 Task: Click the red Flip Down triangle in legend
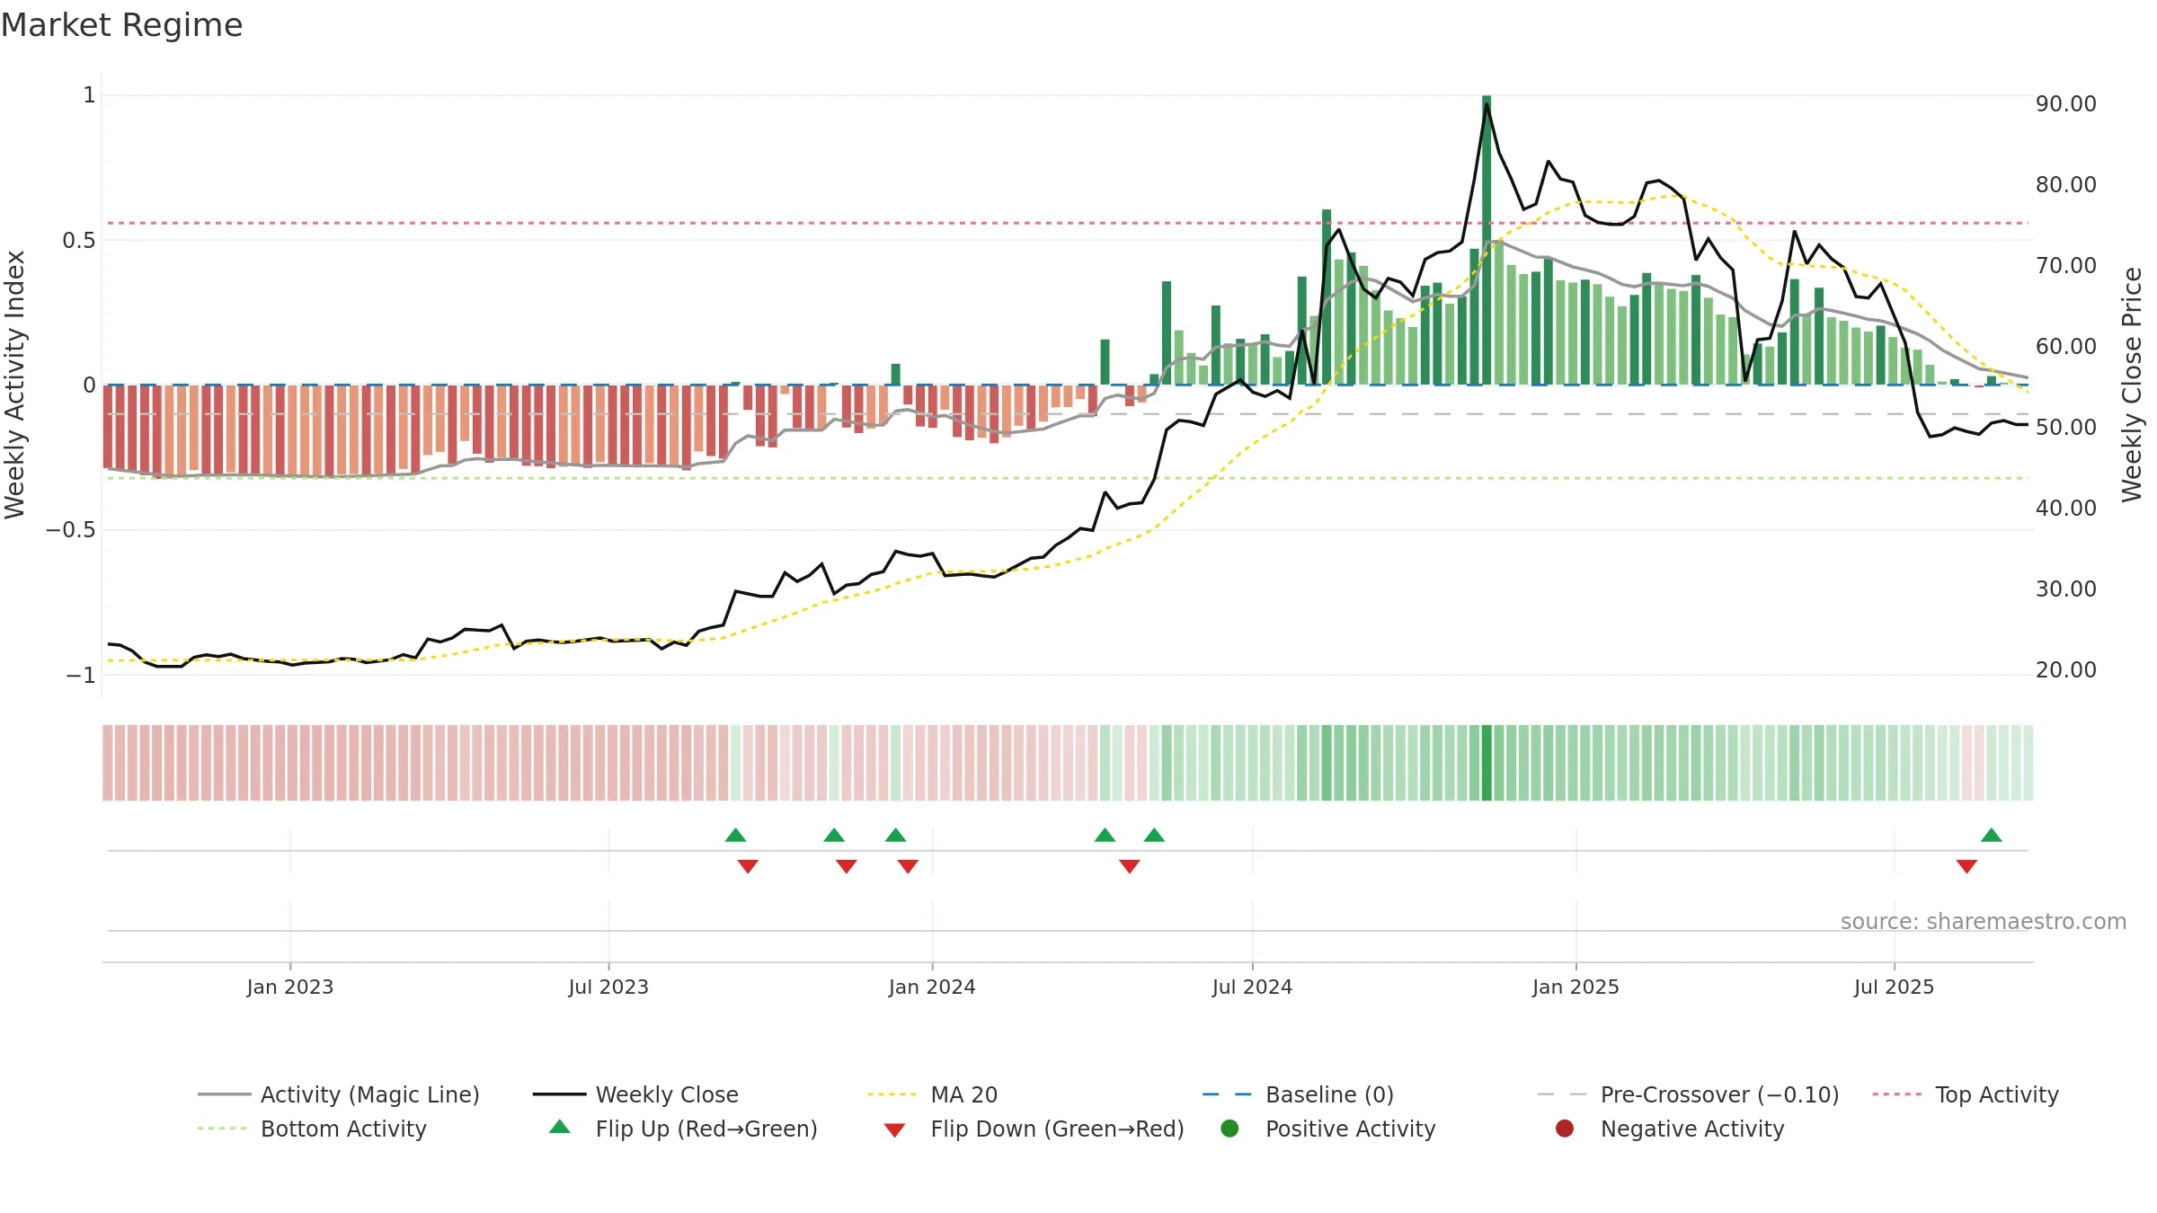[x=894, y=1130]
